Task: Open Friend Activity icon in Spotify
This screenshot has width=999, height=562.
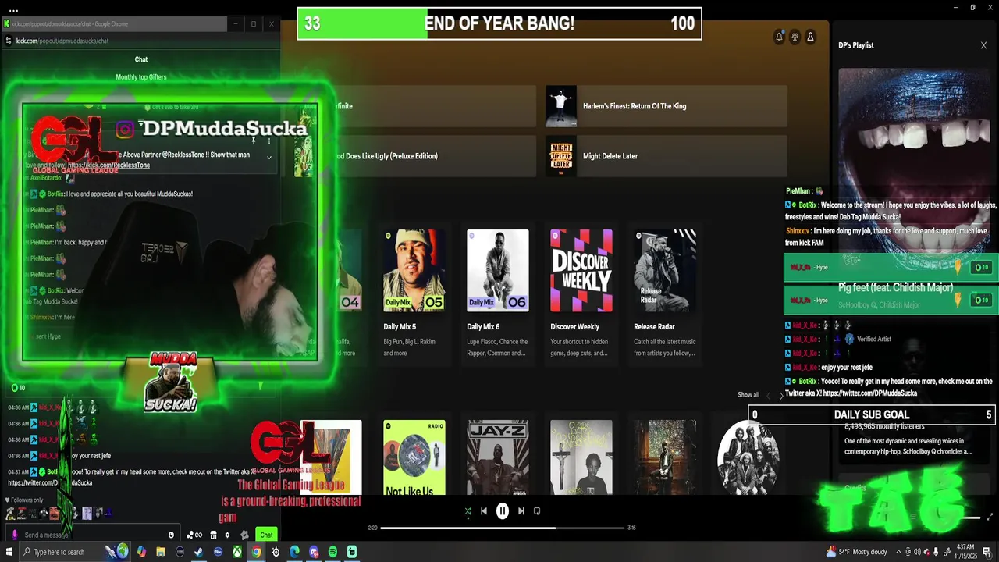Action: pos(795,37)
